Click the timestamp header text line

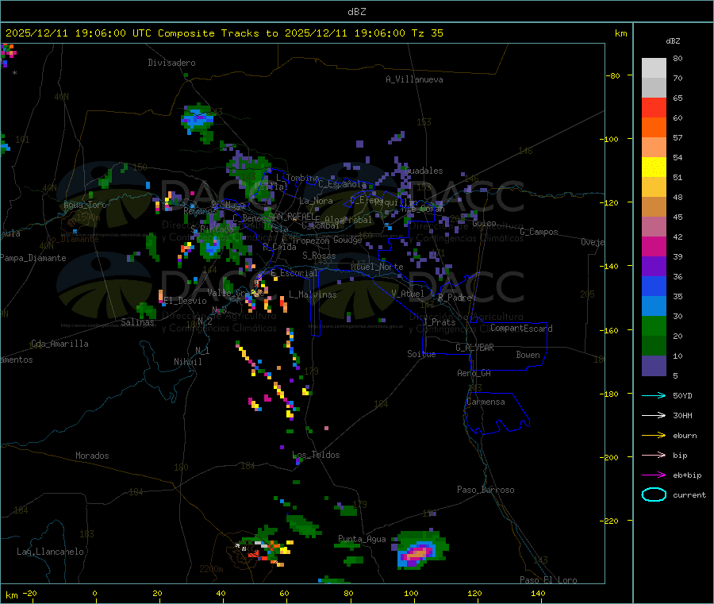click(x=224, y=33)
